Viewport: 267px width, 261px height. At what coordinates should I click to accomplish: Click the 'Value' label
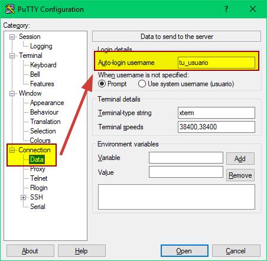point(106,172)
